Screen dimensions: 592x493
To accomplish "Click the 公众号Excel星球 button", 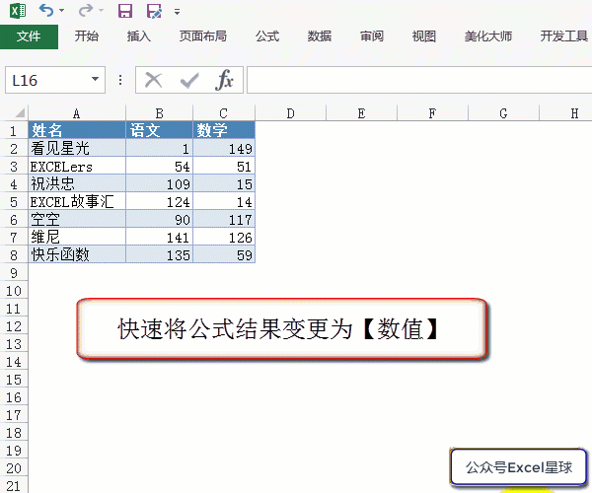I will (519, 467).
